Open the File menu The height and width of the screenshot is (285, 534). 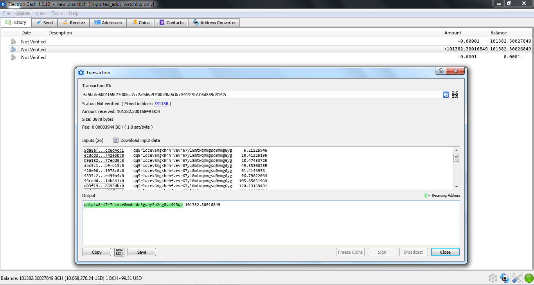click(x=7, y=13)
